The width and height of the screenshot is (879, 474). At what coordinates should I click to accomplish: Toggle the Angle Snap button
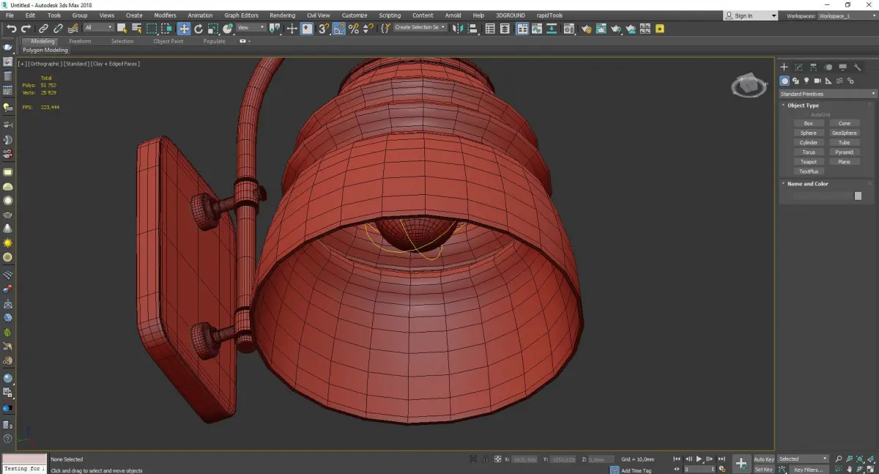(x=339, y=29)
